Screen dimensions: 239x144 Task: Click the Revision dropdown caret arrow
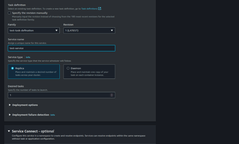112,30
